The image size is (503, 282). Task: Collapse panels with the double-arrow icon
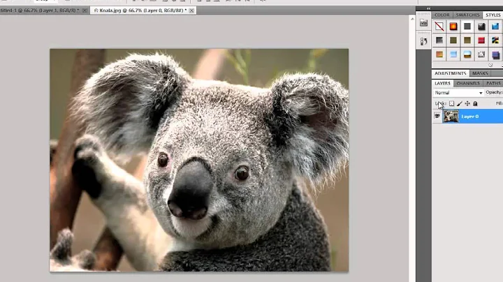pos(428,8)
